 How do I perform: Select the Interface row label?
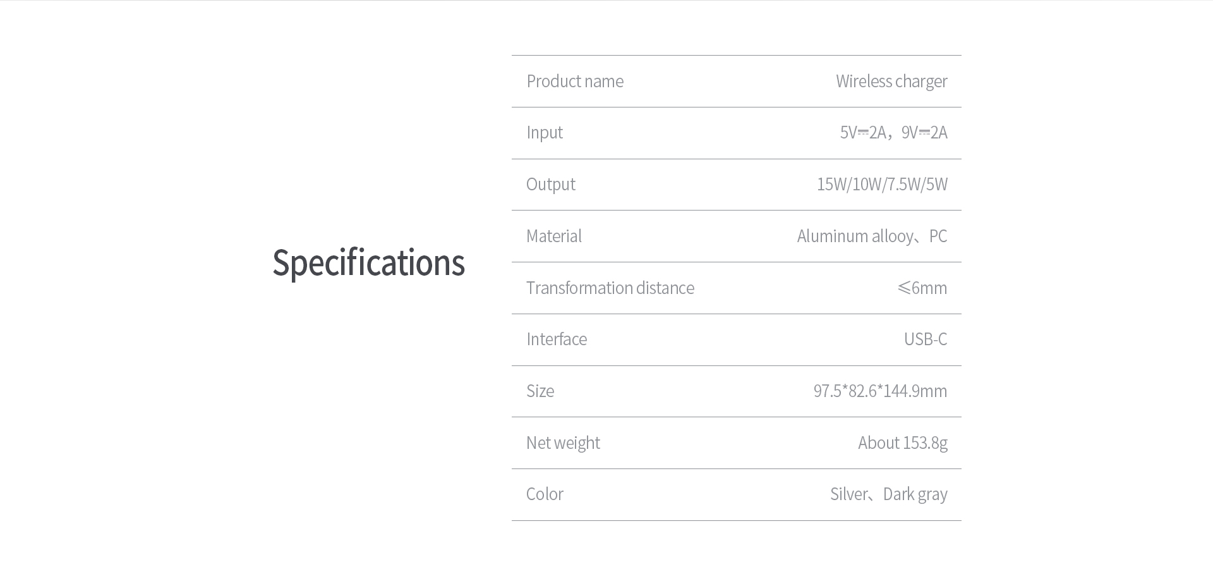click(557, 339)
